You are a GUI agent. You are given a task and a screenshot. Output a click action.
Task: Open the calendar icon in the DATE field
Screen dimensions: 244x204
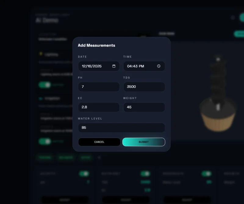114,66
